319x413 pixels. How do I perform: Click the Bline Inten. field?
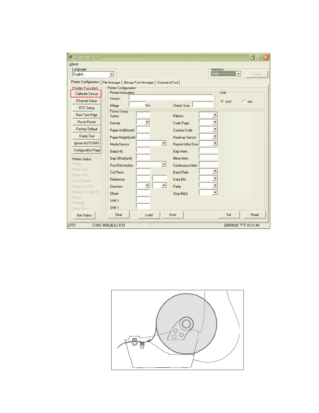click(208, 157)
